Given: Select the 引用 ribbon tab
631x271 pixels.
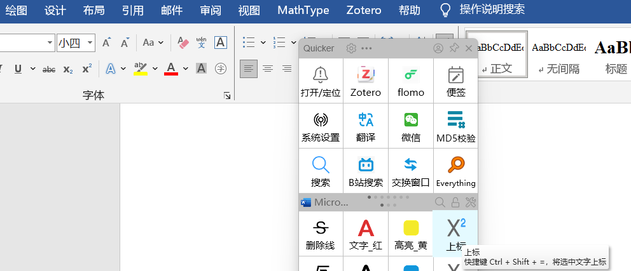Looking at the screenshot, I should 133,10.
